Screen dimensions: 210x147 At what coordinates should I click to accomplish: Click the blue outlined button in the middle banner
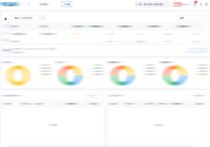pos(196,50)
